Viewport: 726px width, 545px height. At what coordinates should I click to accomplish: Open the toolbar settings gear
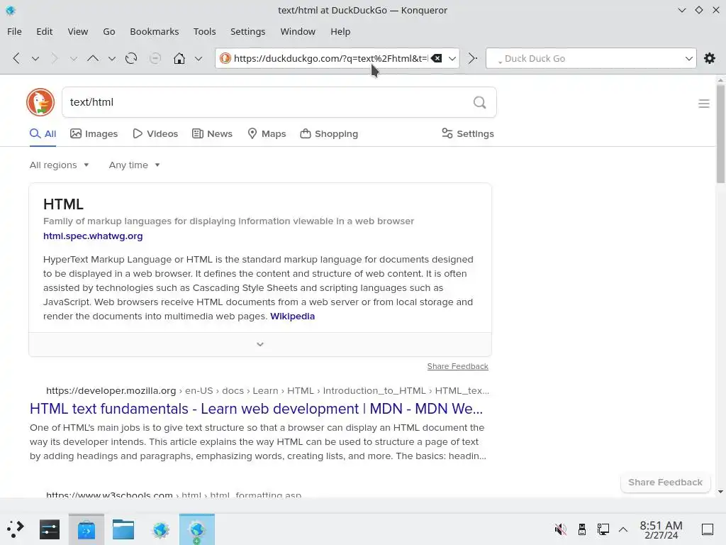709,58
